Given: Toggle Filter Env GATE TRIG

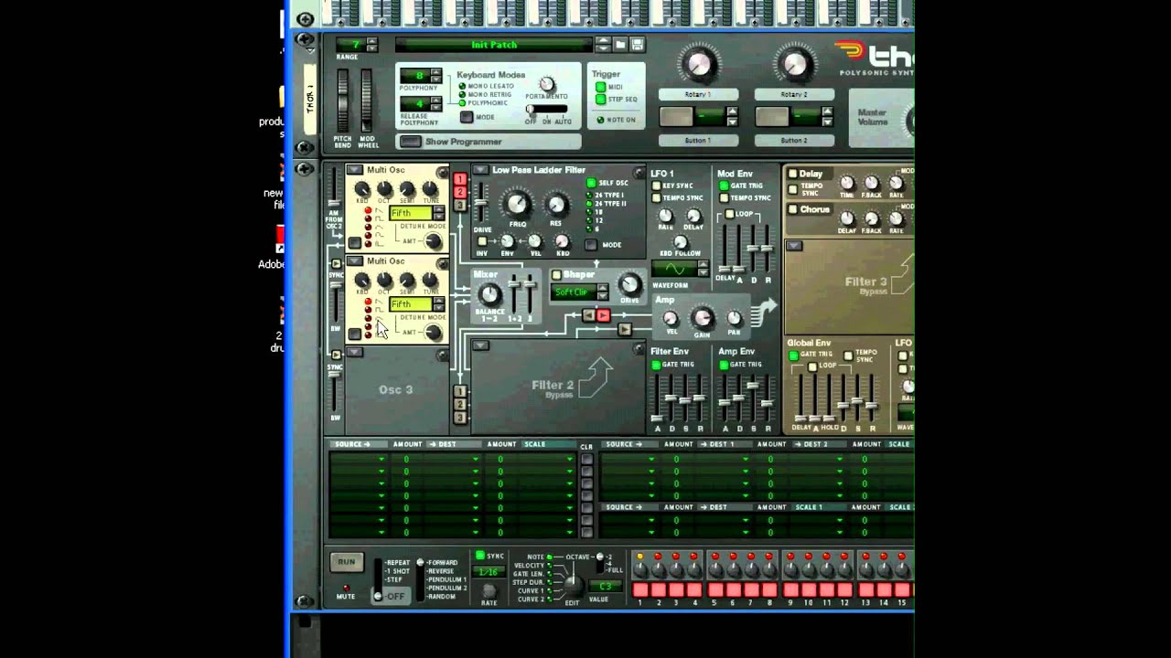Looking at the screenshot, I should click(x=656, y=365).
